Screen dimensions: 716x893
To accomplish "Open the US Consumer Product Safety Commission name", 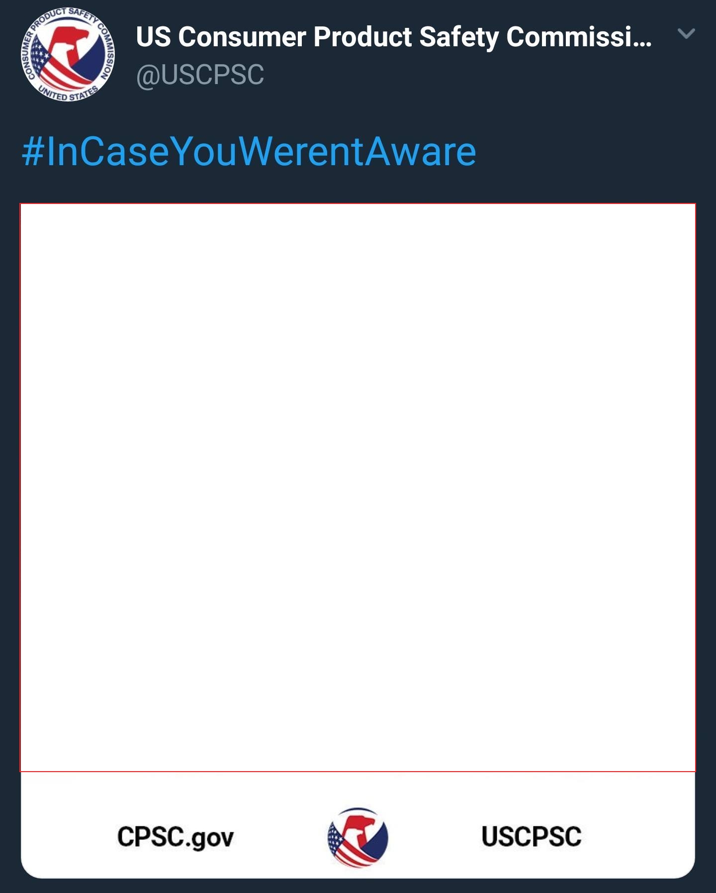I will click(394, 37).
